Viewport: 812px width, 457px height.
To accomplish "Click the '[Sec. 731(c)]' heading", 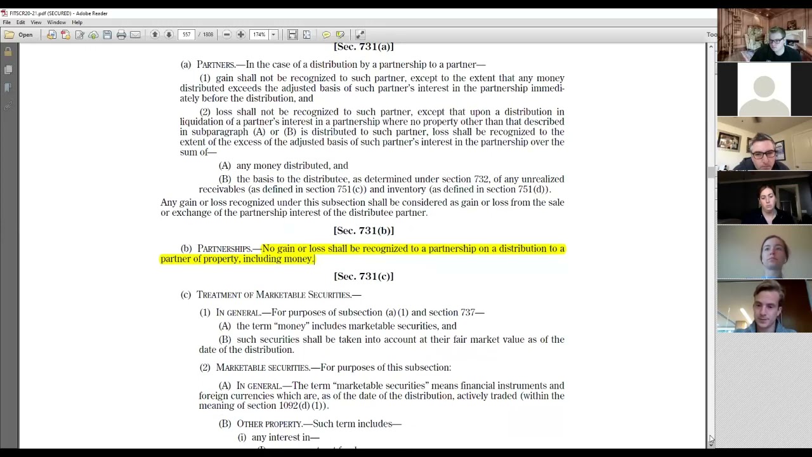I will click(363, 276).
